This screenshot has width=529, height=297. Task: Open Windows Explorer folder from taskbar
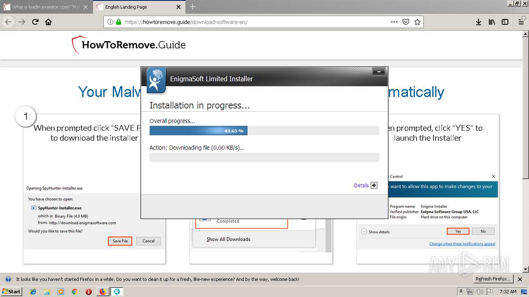pyautogui.click(x=47, y=292)
